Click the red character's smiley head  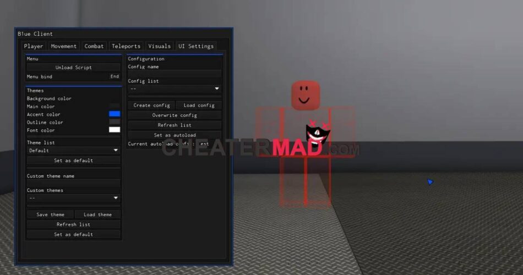pos(306,95)
